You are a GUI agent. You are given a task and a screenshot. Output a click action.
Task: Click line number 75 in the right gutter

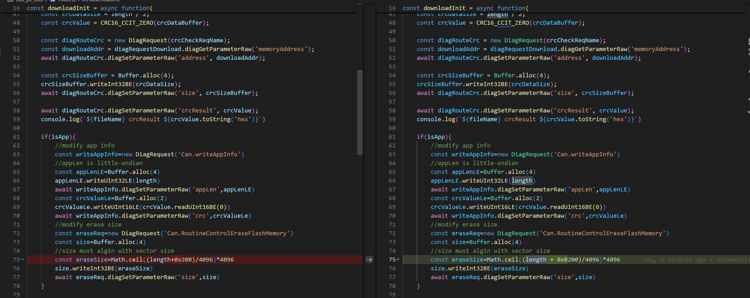click(x=392, y=259)
